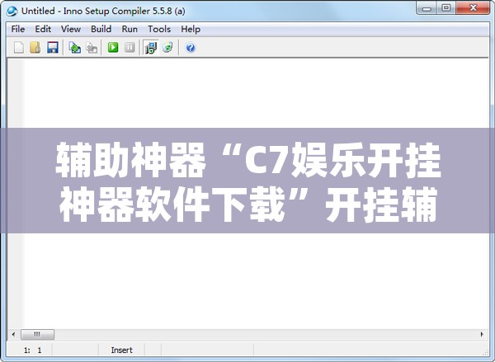This screenshot has height=362, width=495.
Task: Close the Inno Setup Compiler window
Action: tap(473, 8)
